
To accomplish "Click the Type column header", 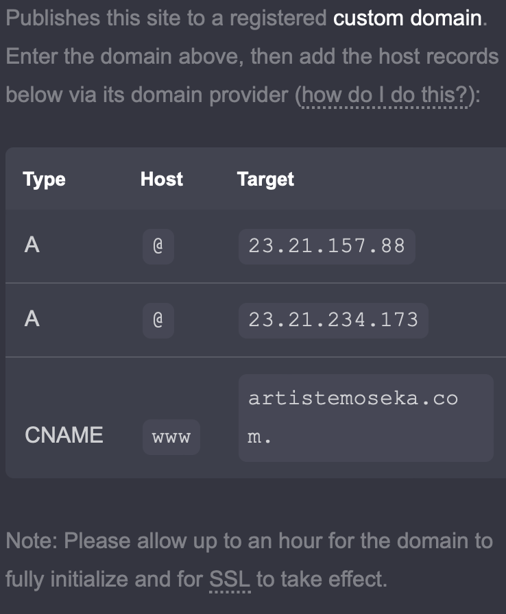I will click(44, 180).
